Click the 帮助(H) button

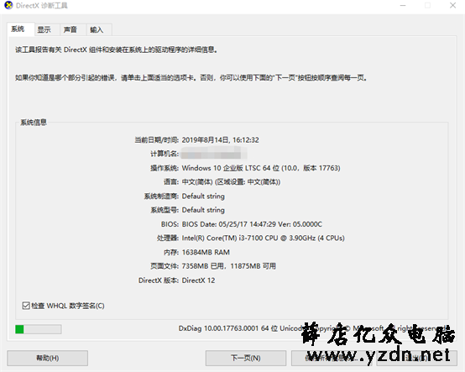coord(48,358)
